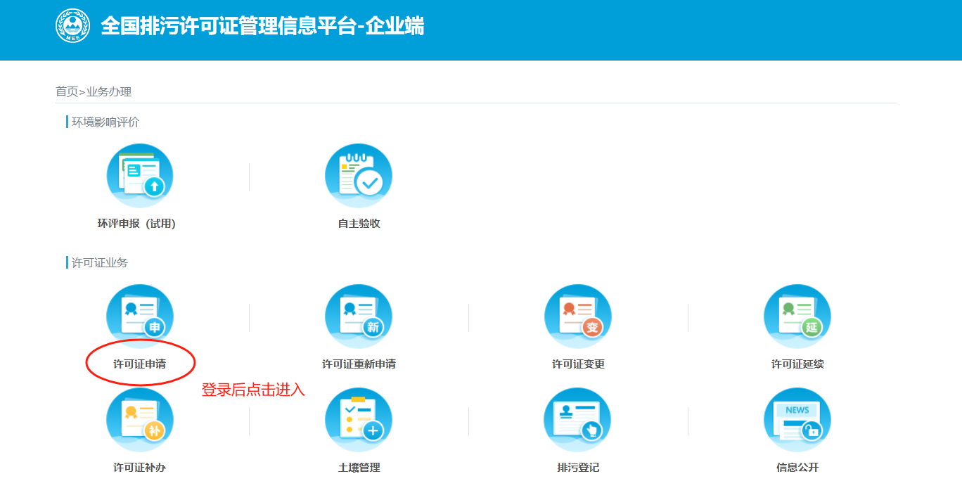Click the circled 许可证申请 text label

[139, 364]
